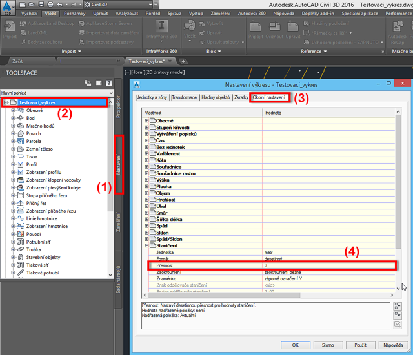
Task: Open the Prospektor tab in Toolspace
Action: tap(119, 106)
